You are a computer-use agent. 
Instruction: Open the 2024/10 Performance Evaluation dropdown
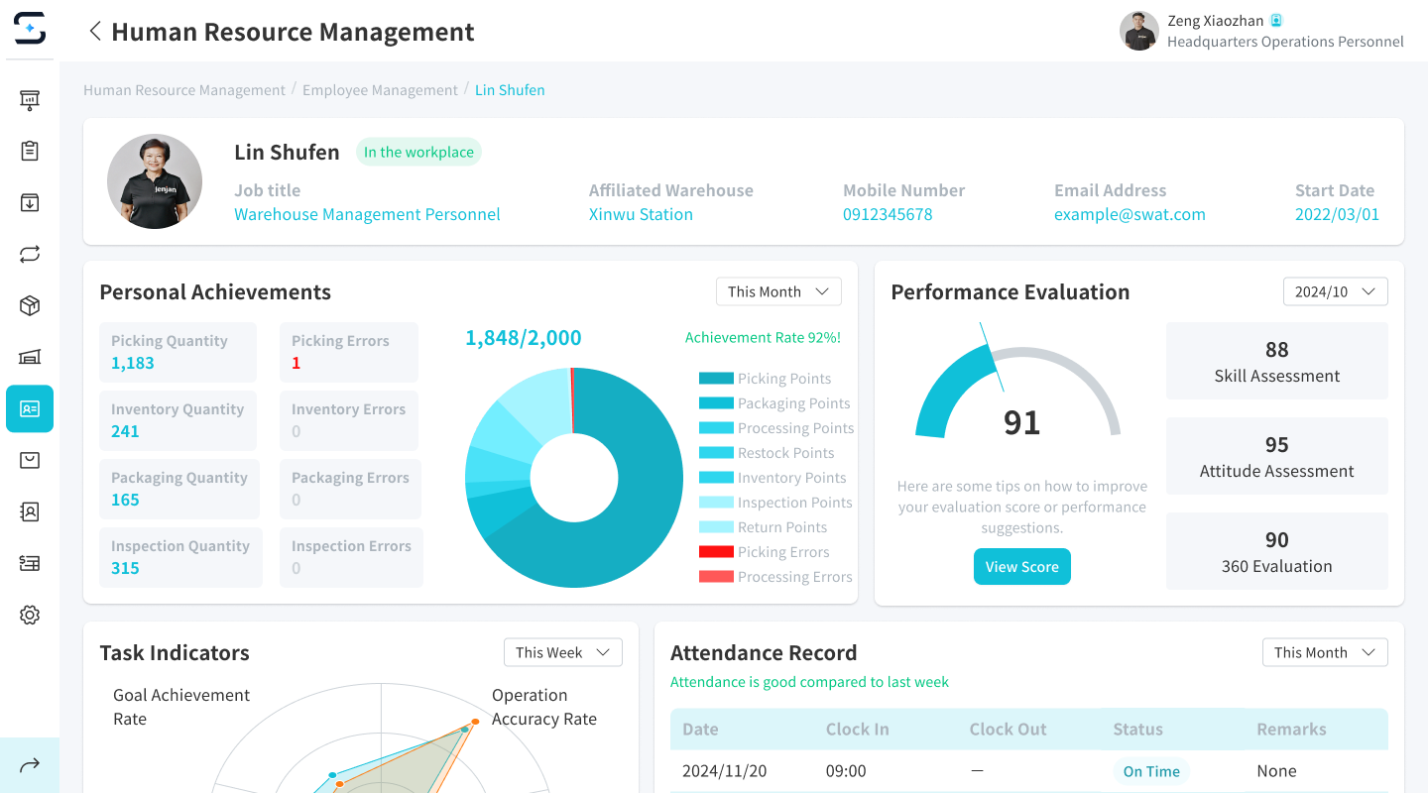[1335, 291]
